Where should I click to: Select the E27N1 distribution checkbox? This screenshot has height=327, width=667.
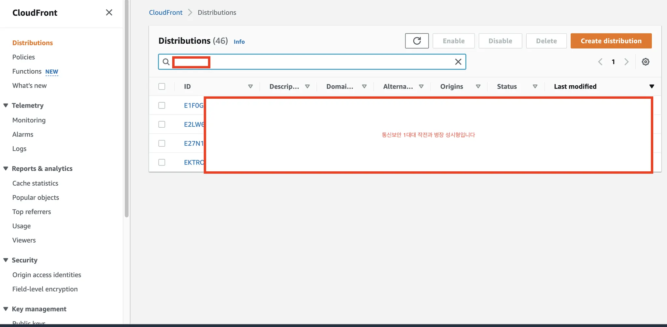(162, 143)
